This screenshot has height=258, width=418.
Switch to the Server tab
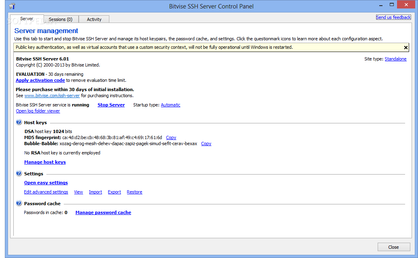click(x=27, y=19)
